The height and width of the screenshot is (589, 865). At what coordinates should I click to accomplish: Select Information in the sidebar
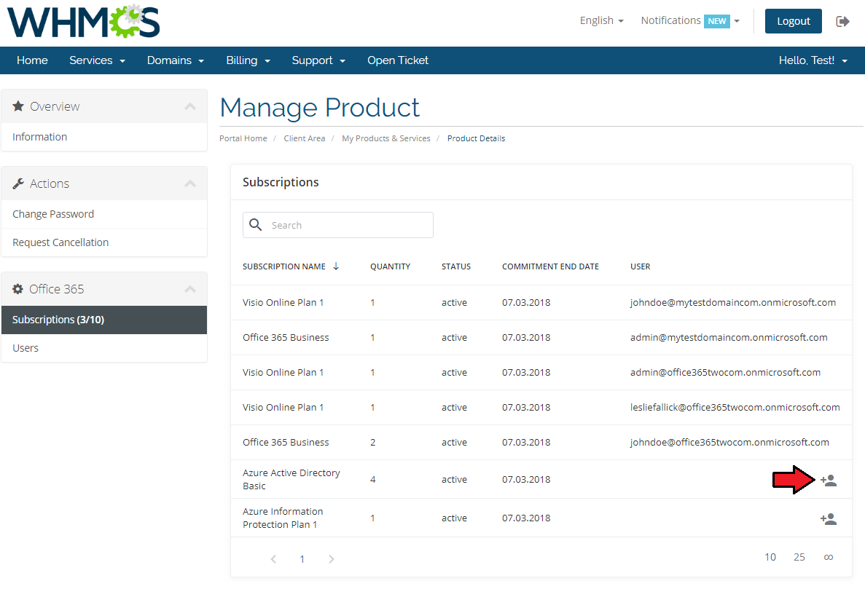click(104, 137)
